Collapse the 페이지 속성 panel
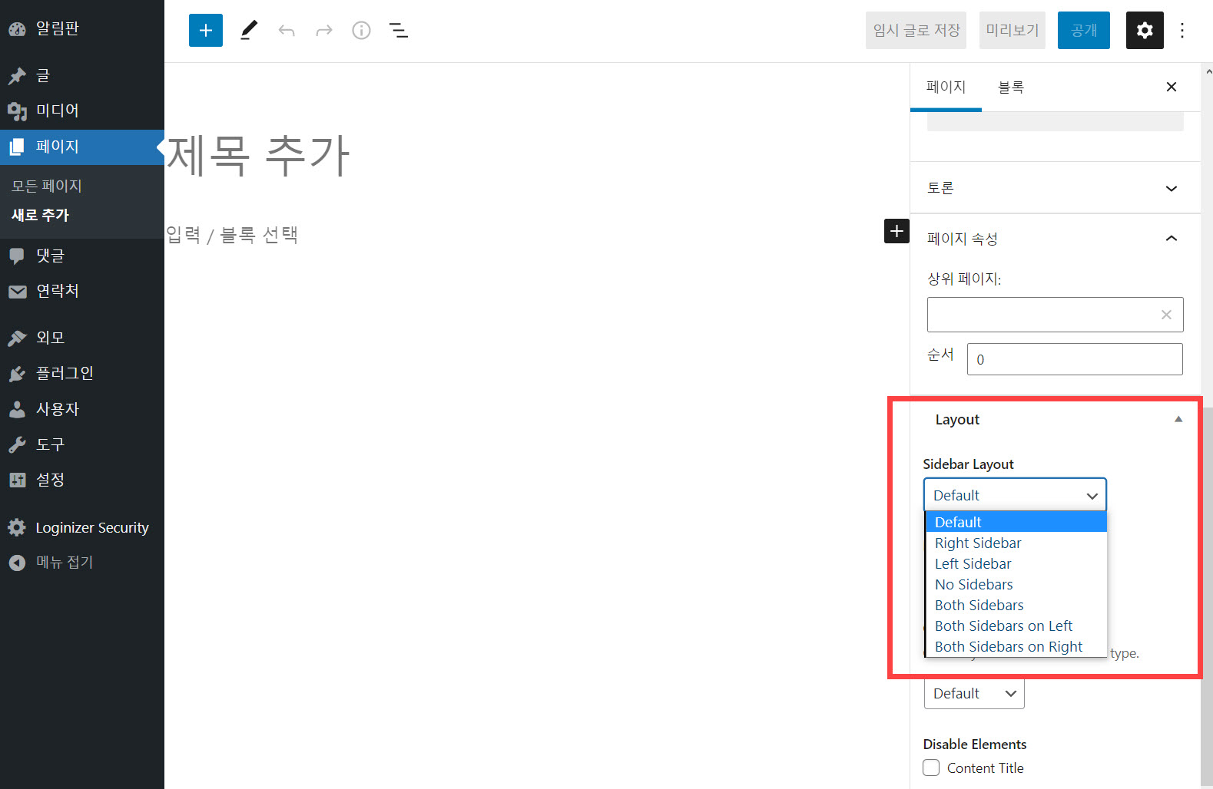 click(x=1055, y=239)
